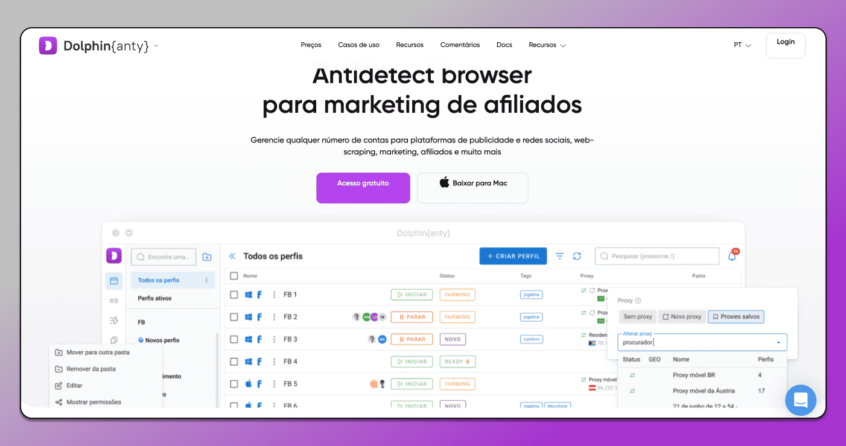Screen dimensions: 846x446
Task: Open the three-dot menu for FB 3
Action: pyautogui.click(x=275, y=339)
